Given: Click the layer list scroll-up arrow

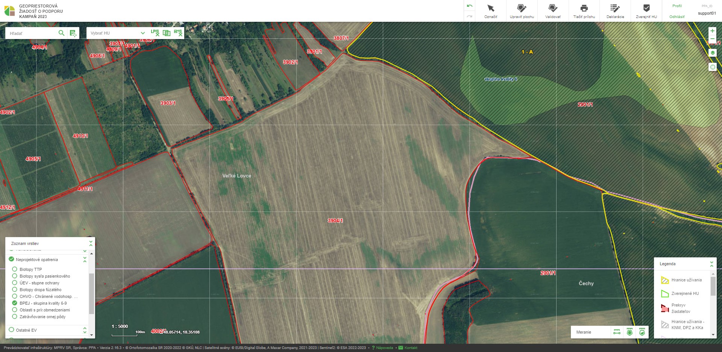Looking at the screenshot, I should click(x=91, y=254).
